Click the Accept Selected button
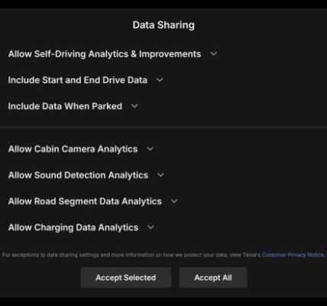Viewport: 327px width, 306px height. point(126,278)
